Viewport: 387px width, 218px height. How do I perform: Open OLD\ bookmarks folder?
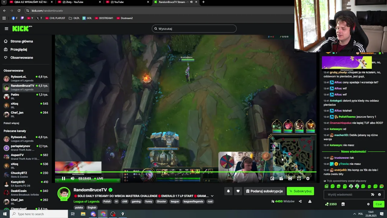pyautogui.click(x=74, y=18)
